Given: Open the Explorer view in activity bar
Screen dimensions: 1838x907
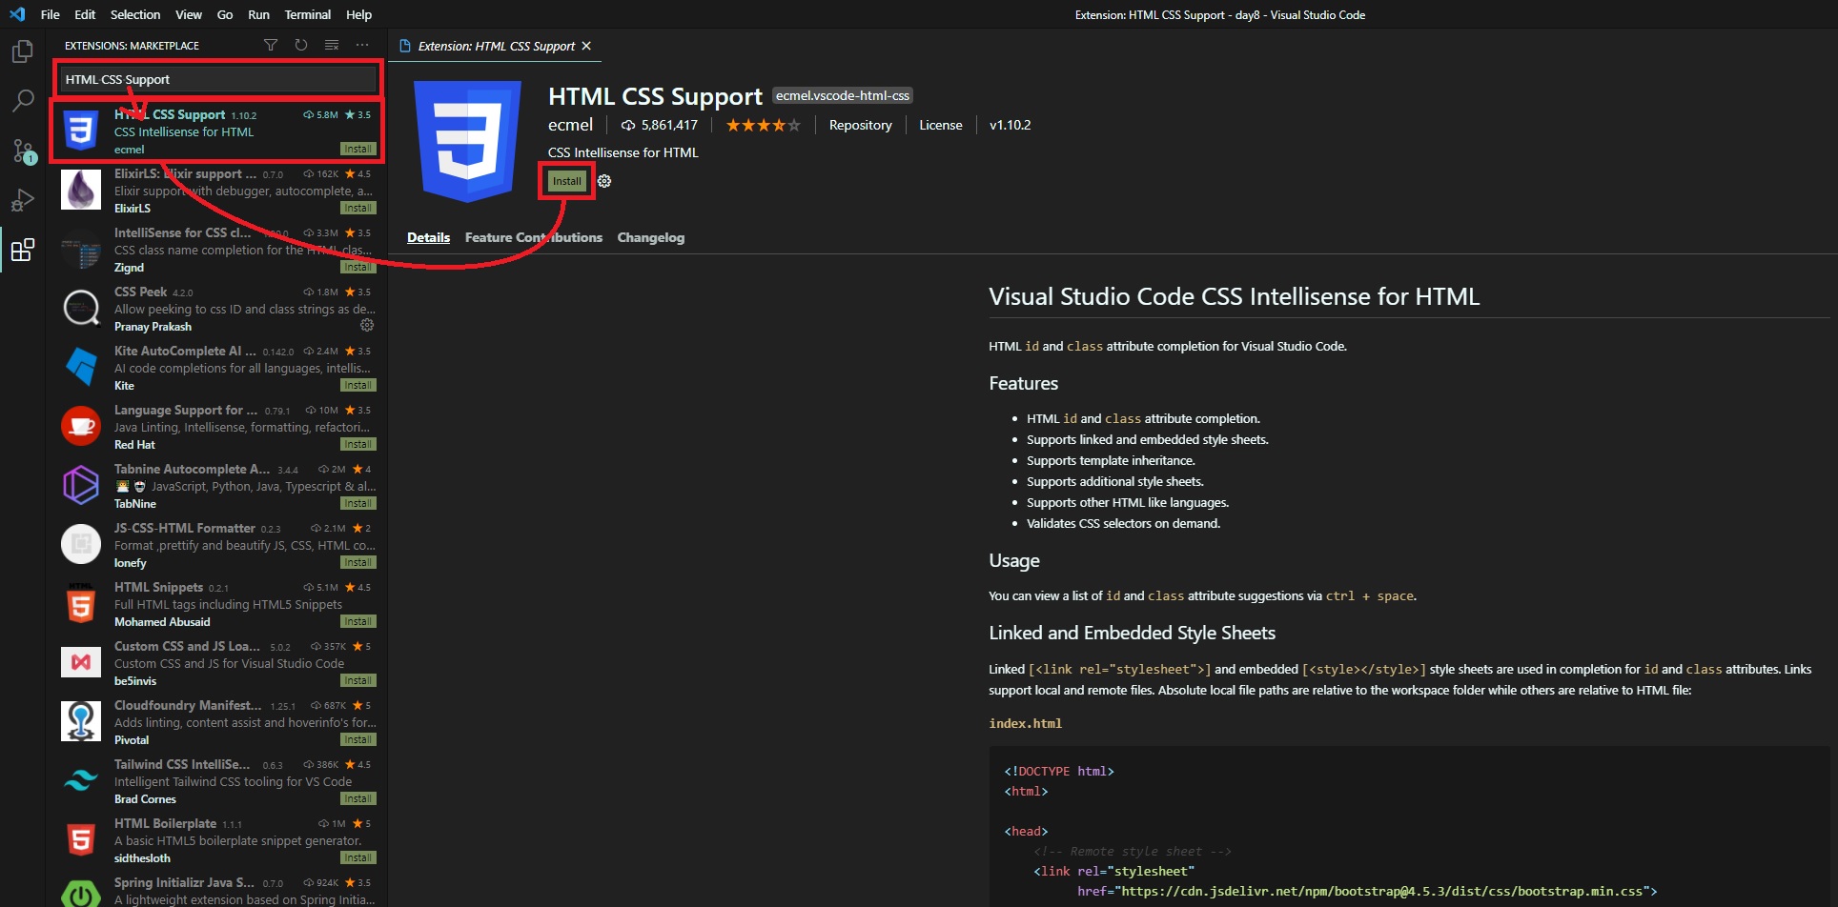Looking at the screenshot, I should pos(23,51).
